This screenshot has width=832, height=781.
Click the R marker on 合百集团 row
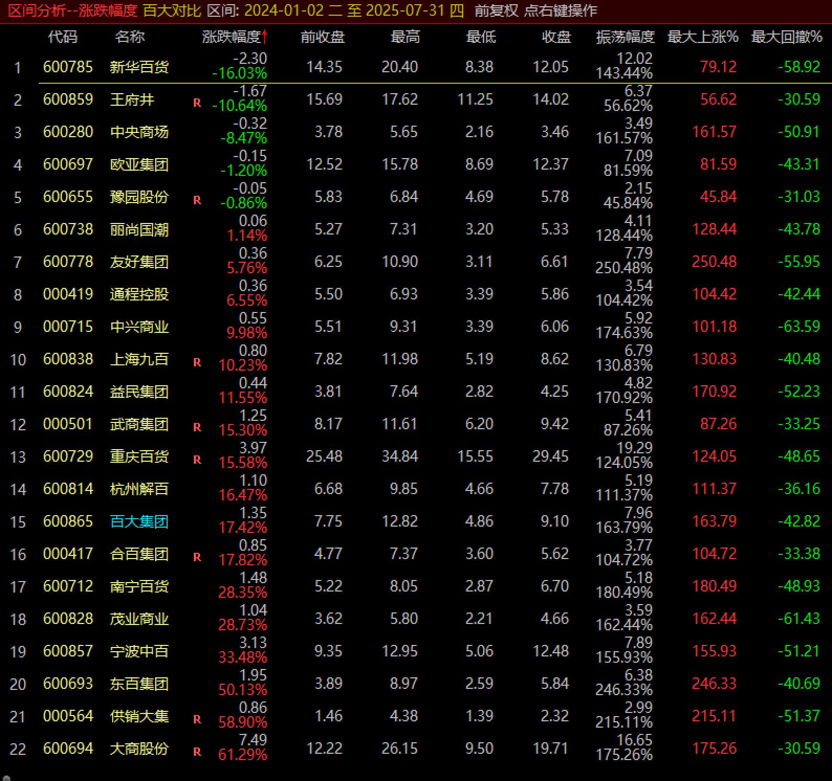(x=197, y=557)
